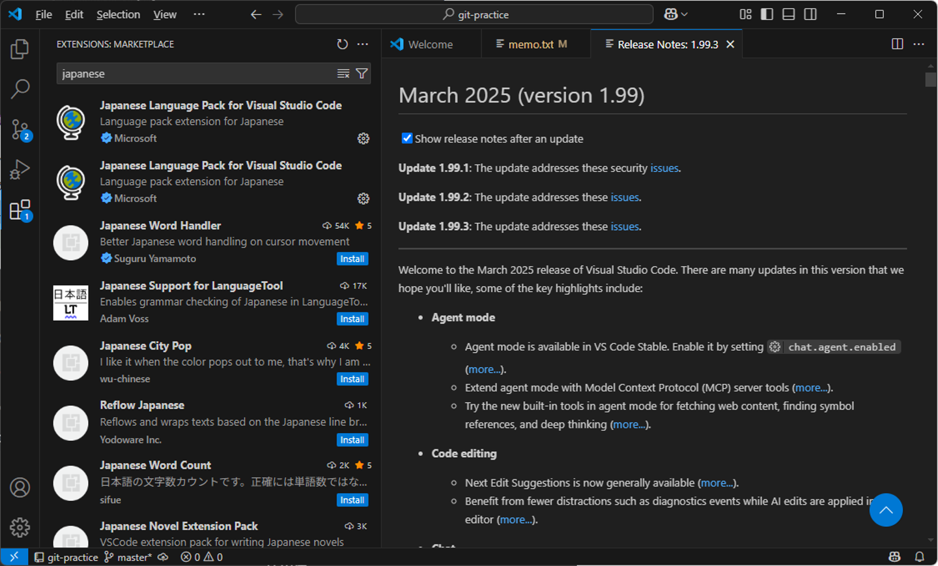Click the split editor right icon
Screen dimensions: 938x566
click(x=897, y=44)
